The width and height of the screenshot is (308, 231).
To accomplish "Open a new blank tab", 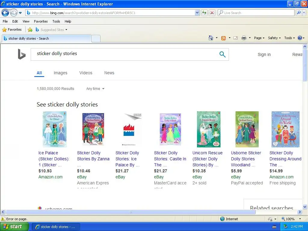I will 96,39.
